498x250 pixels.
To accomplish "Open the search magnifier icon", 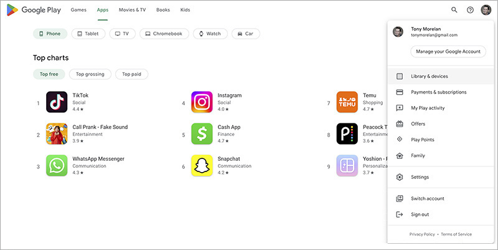I will 454,10.
